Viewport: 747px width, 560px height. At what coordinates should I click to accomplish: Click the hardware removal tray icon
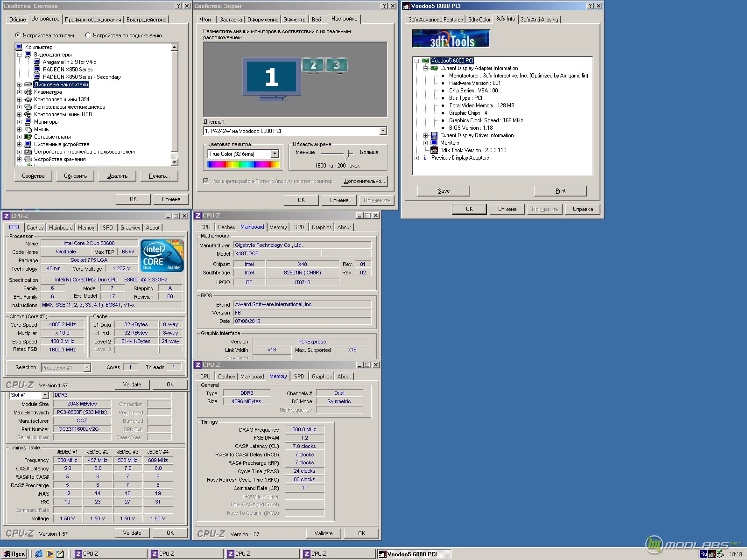720,554
